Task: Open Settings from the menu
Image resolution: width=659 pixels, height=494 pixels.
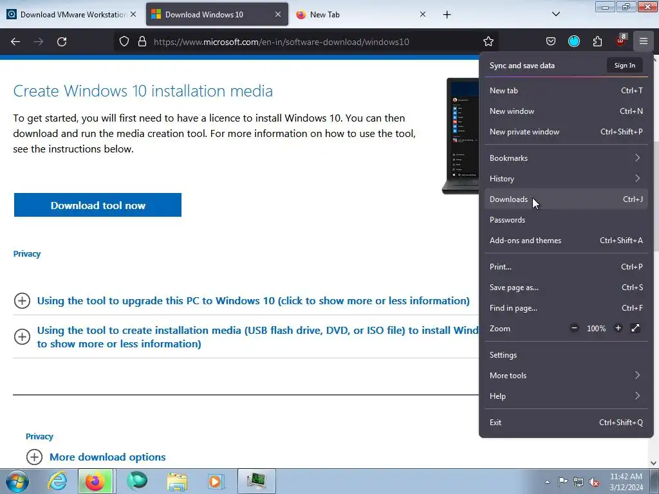Action: [x=566, y=355]
